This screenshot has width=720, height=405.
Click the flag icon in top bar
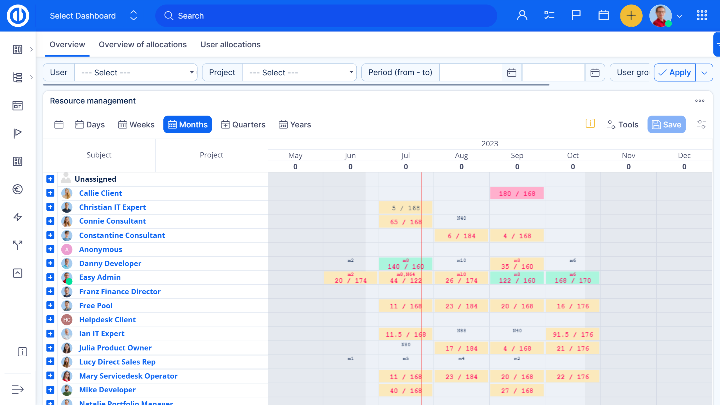tap(576, 15)
